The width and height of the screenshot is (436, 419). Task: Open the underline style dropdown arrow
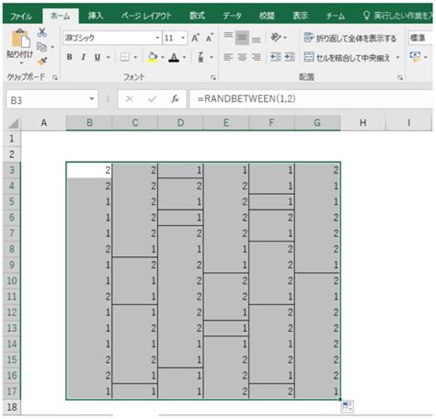coord(108,57)
